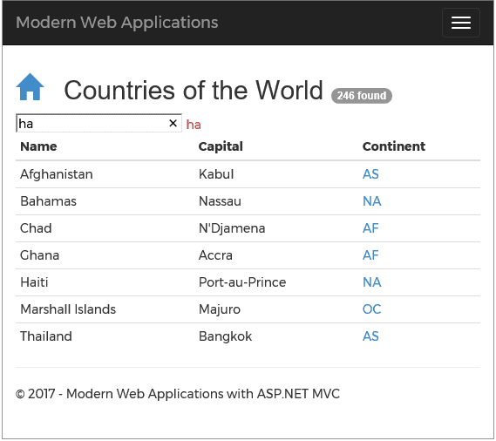
Task: Open the OC link for Marshall Islands
Action: tap(371, 309)
